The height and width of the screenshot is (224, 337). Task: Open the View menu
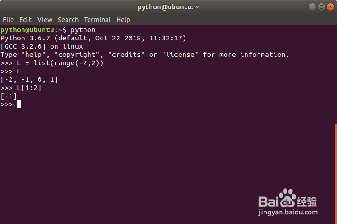(45, 20)
